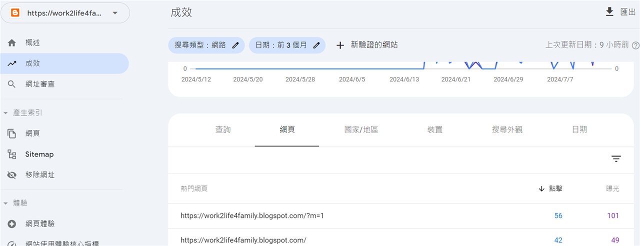
Task: Switch to the 搜尋外觀 tab
Action: point(507,129)
